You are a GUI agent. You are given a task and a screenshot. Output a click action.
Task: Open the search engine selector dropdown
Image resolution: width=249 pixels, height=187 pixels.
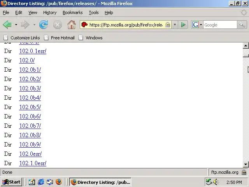point(201,25)
